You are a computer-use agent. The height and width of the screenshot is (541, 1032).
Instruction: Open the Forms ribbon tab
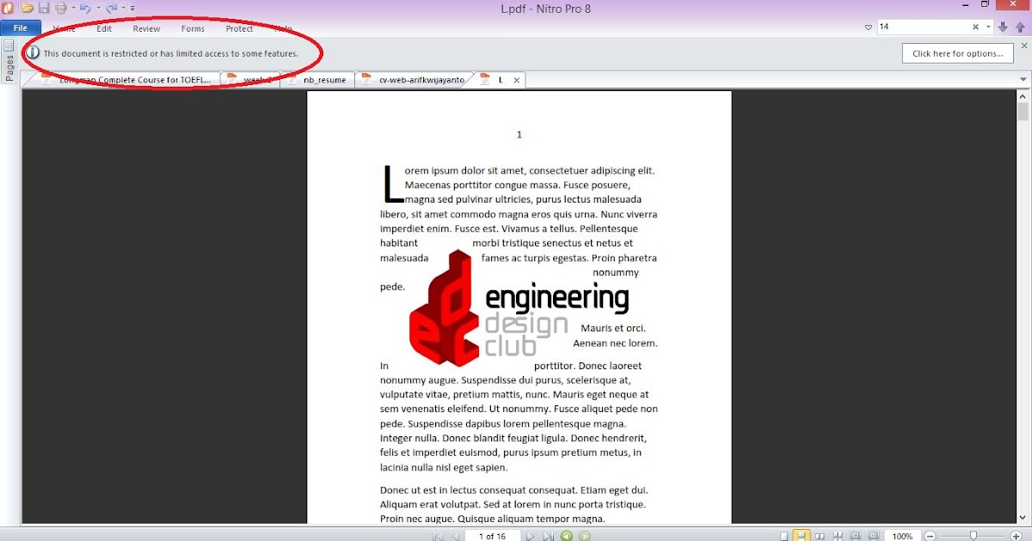click(x=193, y=28)
